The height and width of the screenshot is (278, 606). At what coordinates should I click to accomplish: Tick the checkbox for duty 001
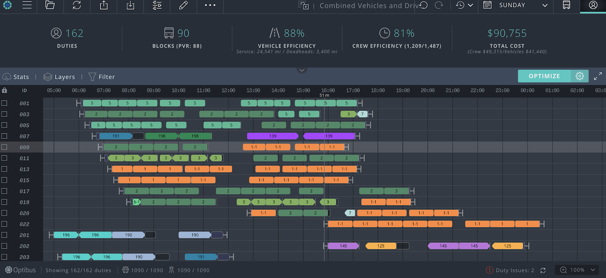tap(5, 103)
